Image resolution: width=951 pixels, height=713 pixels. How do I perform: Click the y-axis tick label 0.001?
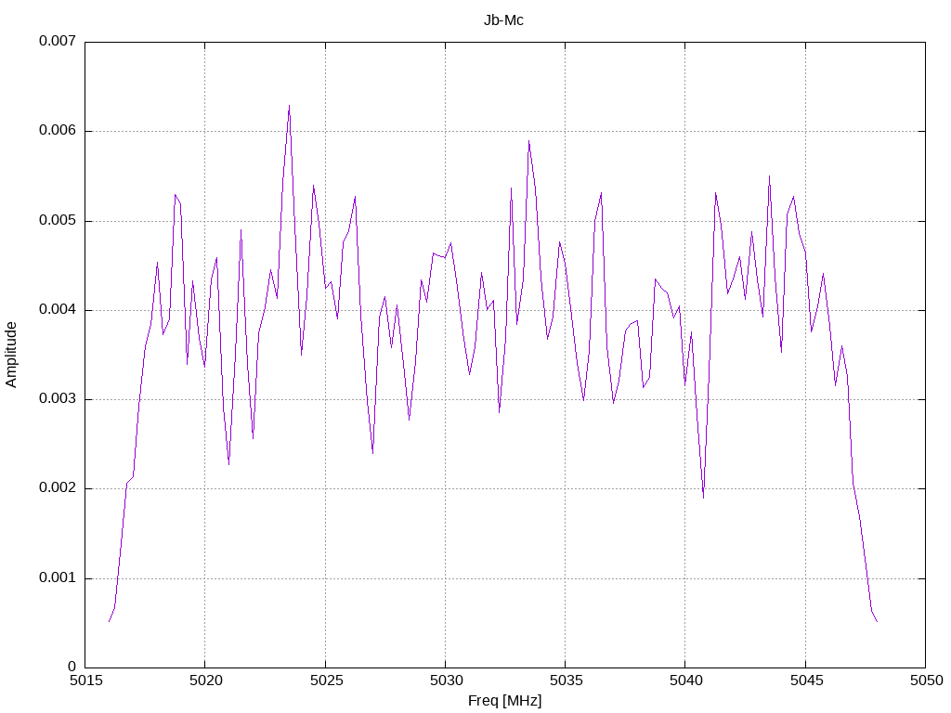pyautogui.click(x=58, y=577)
